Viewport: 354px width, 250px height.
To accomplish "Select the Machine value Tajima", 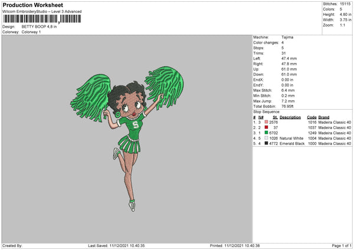I will click(x=287, y=37).
